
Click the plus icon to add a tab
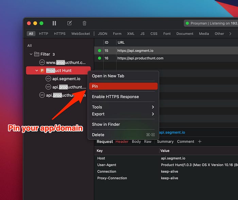coord(200,141)
